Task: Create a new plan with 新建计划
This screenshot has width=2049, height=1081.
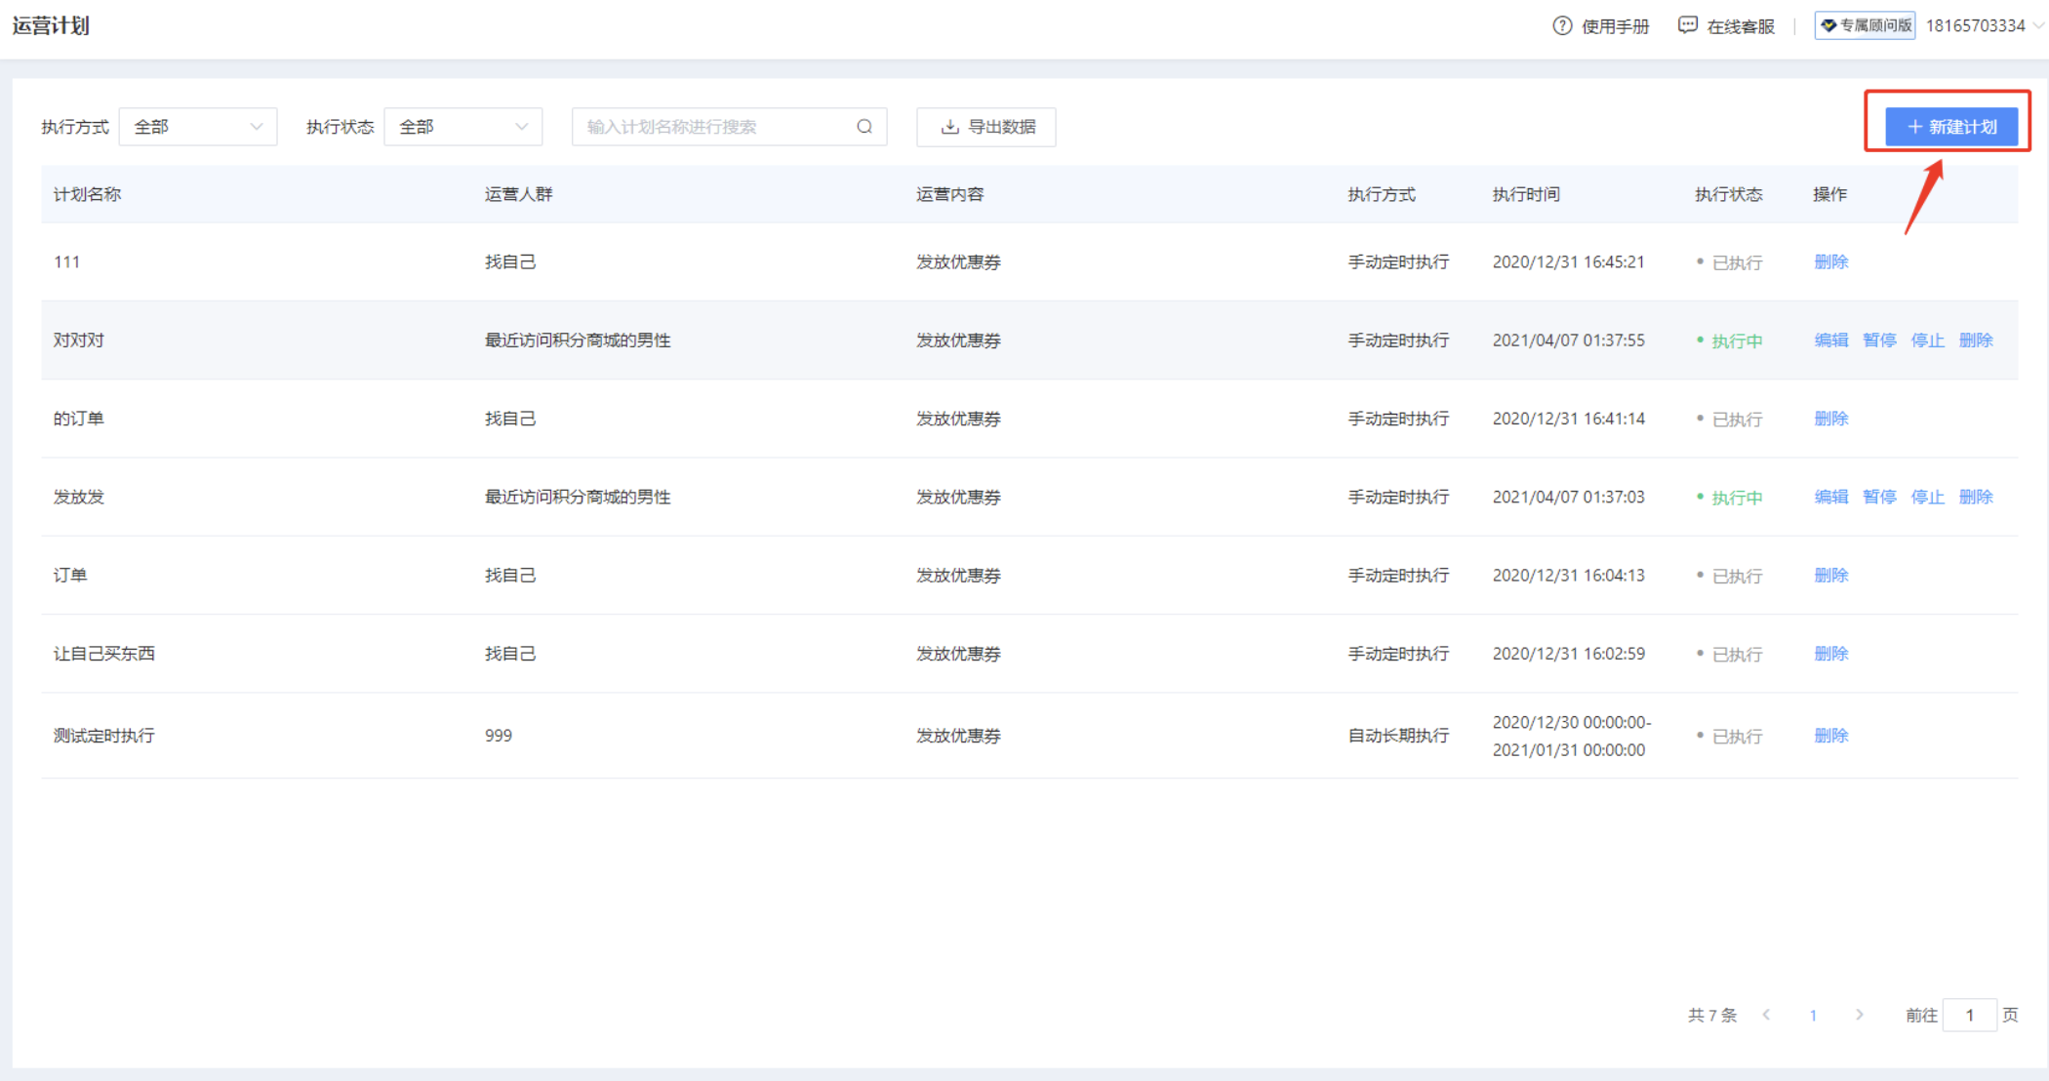Action: 1951,127
